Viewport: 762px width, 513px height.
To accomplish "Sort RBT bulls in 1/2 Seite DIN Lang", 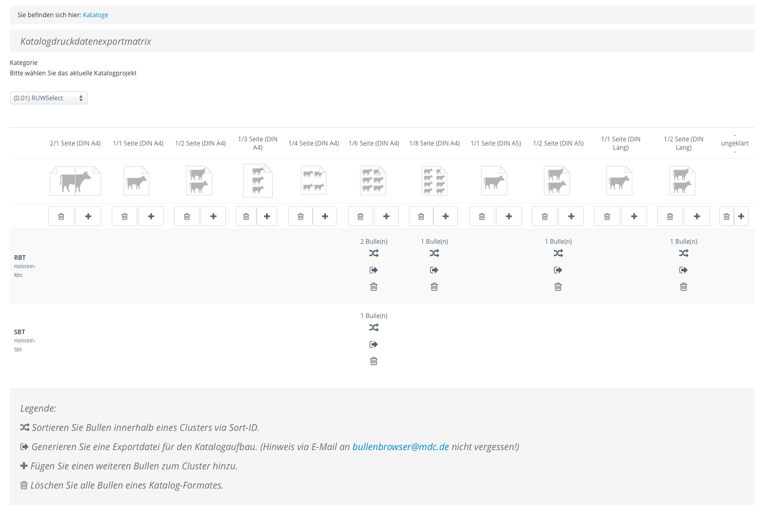I will (x=684, y=253).
